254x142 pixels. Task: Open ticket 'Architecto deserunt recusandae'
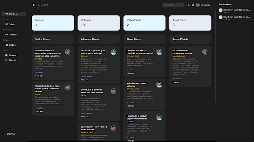tap(53, 63)
